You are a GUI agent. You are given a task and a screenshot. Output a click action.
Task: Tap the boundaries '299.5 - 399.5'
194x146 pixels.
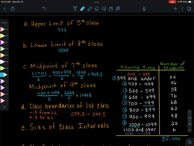tap(88, 114)
